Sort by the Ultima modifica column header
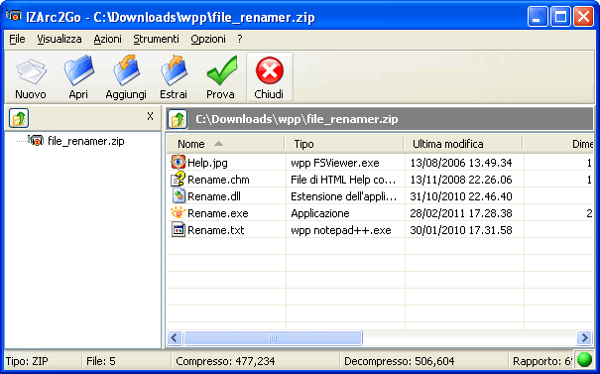Viewport: 600px width, 374px height. (x=464, y=144)
